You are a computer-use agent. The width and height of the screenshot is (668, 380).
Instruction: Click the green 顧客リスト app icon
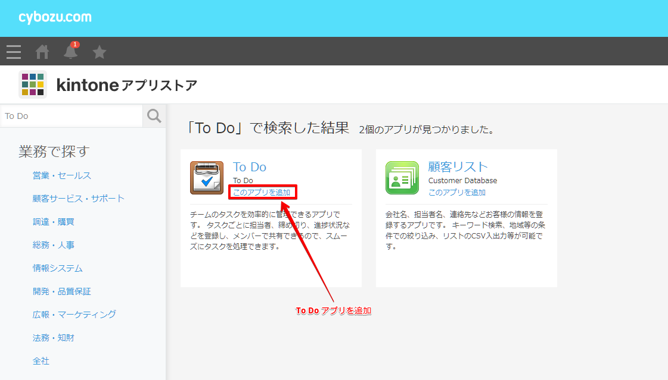point(402,177)
